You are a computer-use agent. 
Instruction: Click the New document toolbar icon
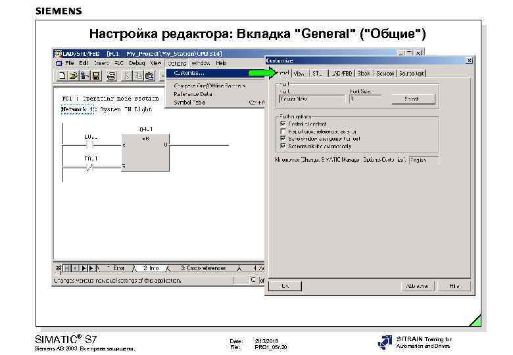pyautogui.click(x=61, y=76)
